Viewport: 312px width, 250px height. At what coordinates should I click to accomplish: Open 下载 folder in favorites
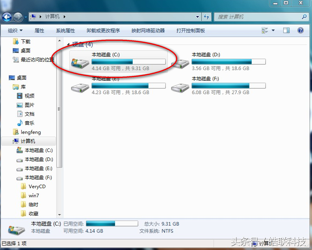tap(22, 42)
